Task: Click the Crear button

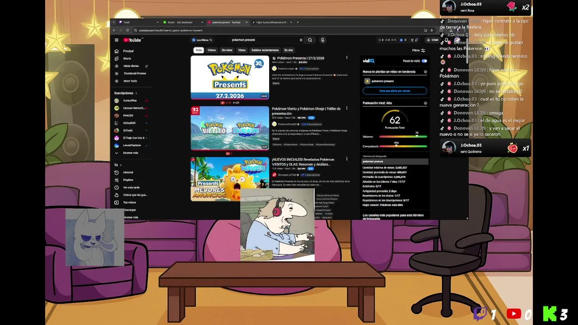Action: 432,40
